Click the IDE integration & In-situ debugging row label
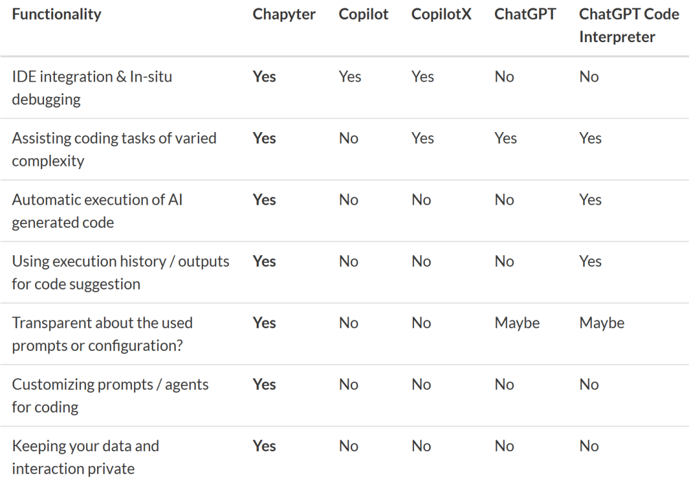This screenshot has height=492, width=689. pyautogui.click(x=92, y=88)
